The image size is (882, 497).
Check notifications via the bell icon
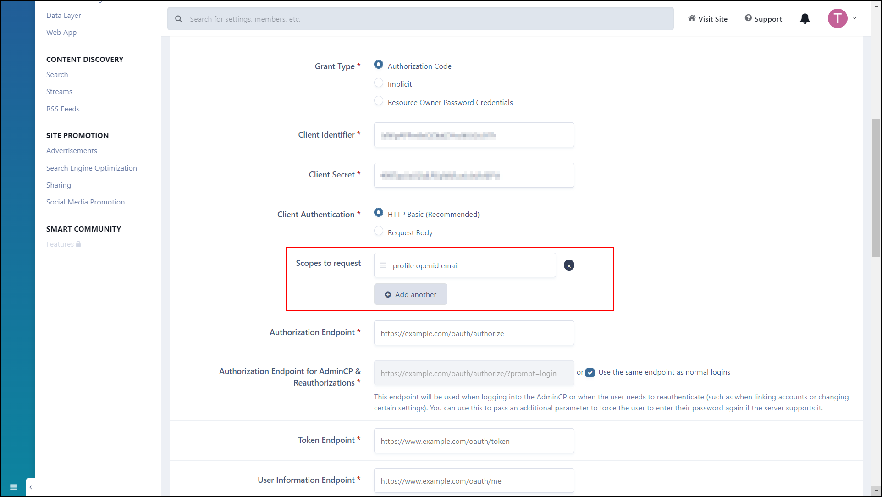(805, 18)
